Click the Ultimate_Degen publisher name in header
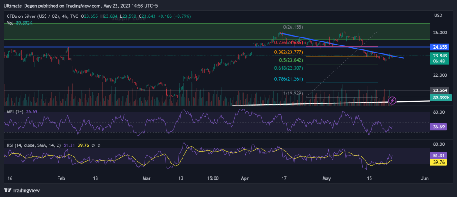This screenshot has width=457, height=197. 21,5
